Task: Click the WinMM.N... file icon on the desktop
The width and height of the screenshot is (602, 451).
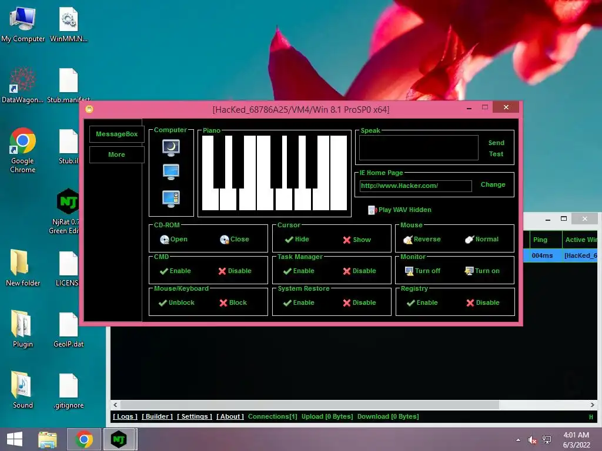Action: point(69,25)
